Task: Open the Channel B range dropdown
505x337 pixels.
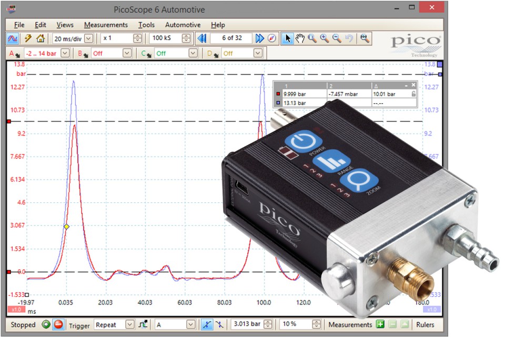Action: (x=127, y=53)
